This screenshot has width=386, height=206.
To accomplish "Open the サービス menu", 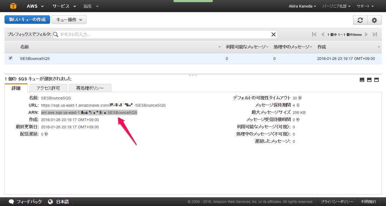I will 64,6.
